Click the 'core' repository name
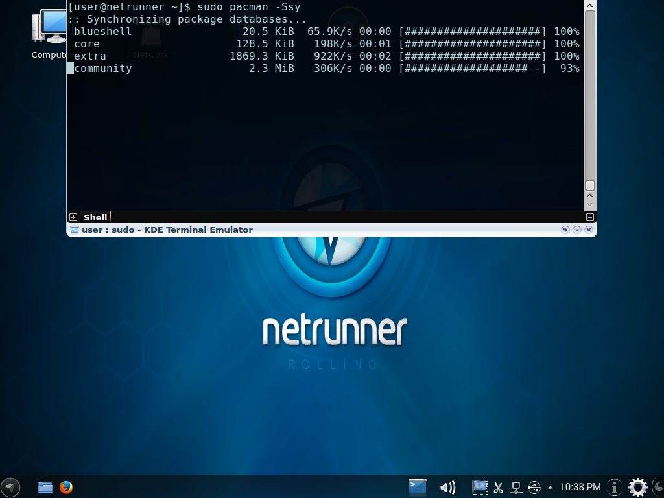 (x=87, y=43)
